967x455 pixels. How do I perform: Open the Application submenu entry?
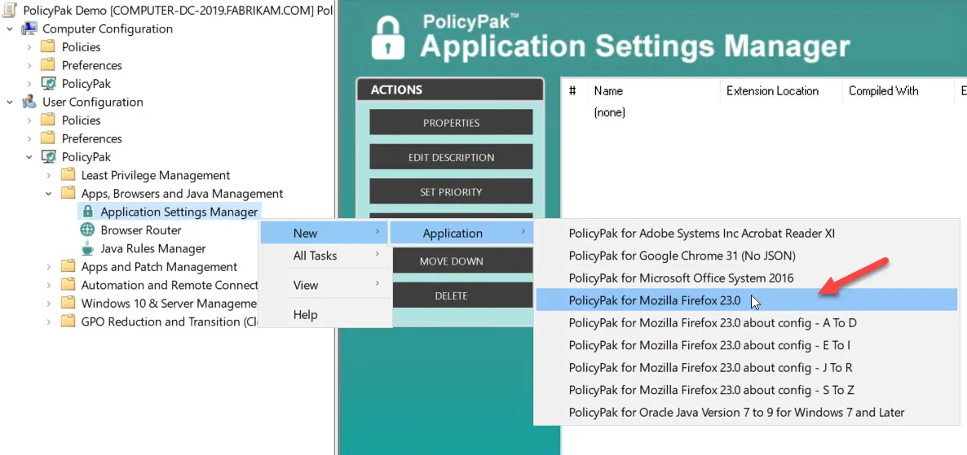tap(461, 233)
